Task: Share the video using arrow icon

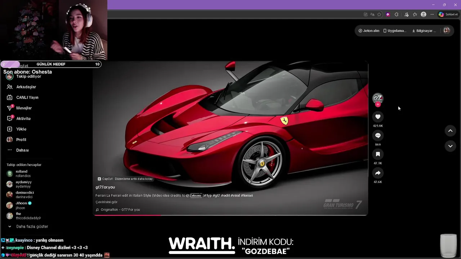Action: point(378,173)
